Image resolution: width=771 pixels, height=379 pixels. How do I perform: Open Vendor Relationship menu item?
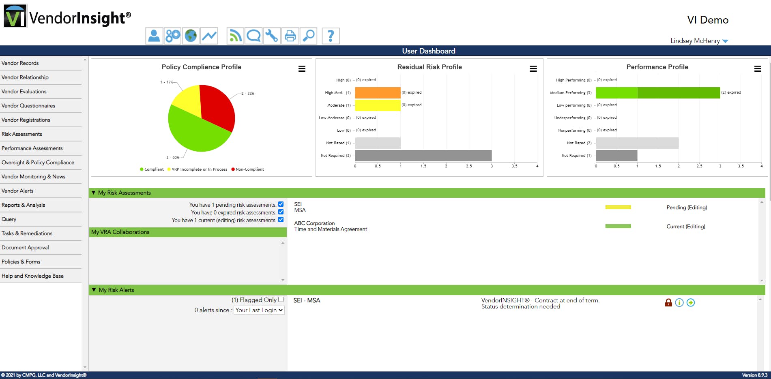pos(41,77)
